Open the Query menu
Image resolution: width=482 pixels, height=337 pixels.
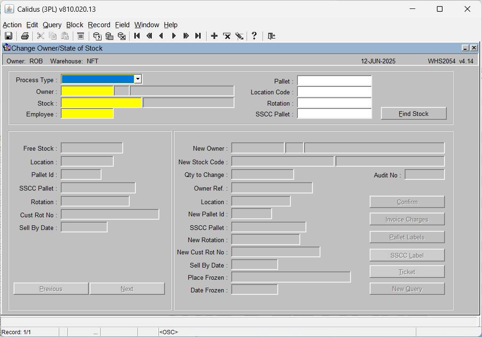(52, 25)
